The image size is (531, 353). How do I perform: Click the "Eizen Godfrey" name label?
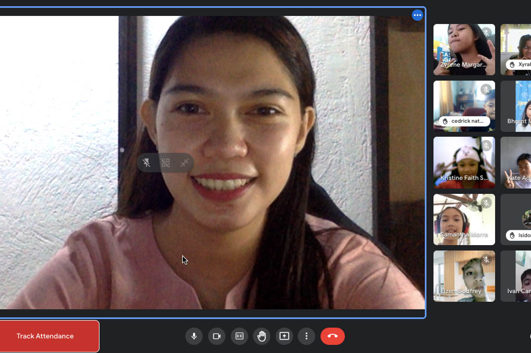461,291
